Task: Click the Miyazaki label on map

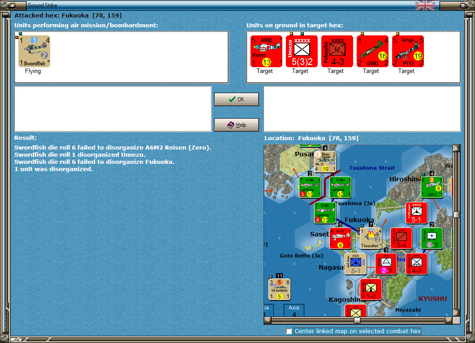Action: [x=408, y=310]
